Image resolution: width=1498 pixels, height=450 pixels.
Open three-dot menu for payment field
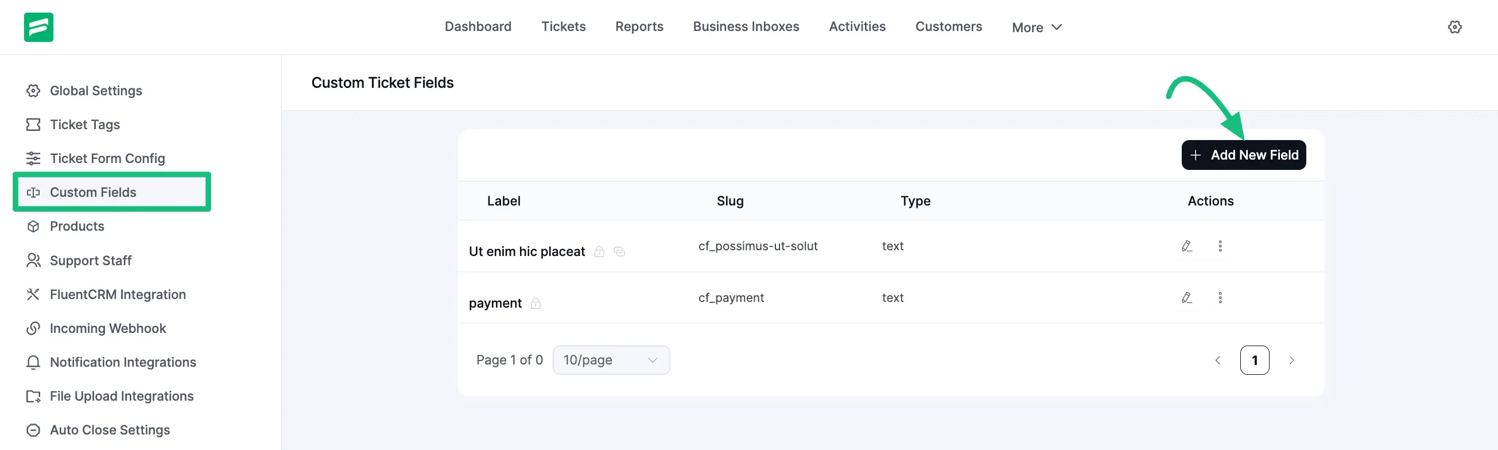pyautogui.click(x=1220, y=298)
